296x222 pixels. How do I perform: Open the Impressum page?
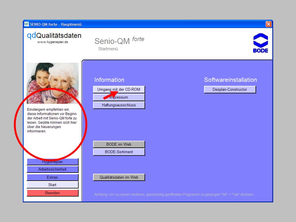coord(119,97)
